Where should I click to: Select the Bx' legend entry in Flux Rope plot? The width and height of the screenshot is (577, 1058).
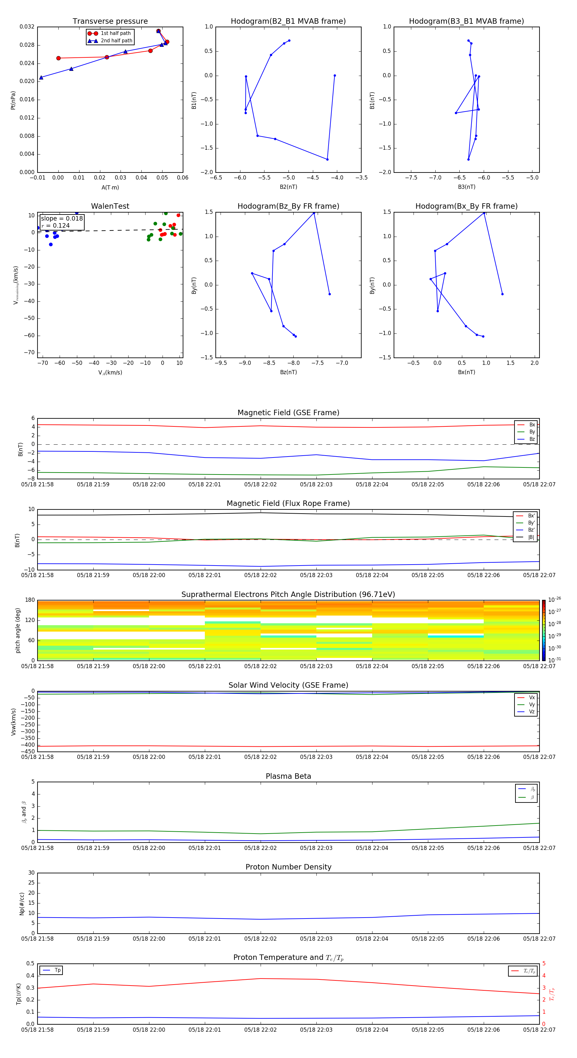526,516
